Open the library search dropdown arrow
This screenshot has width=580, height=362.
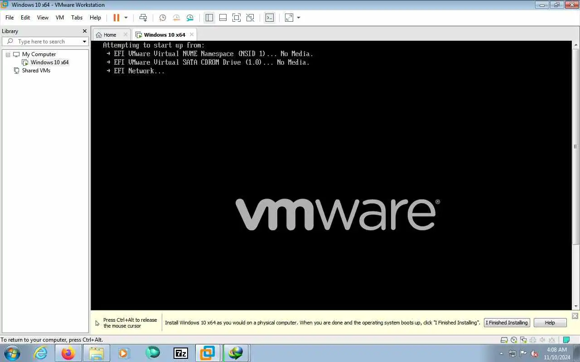coord(84,42)
